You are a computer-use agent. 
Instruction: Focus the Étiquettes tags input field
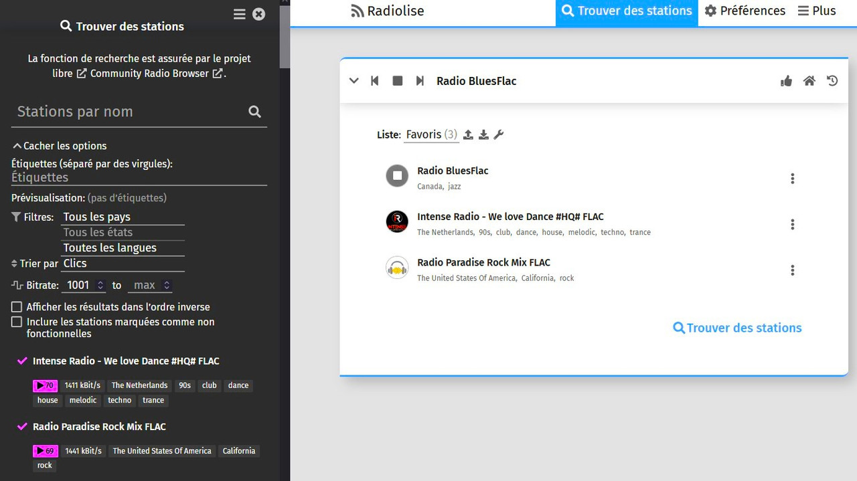(x=139, y=177)
